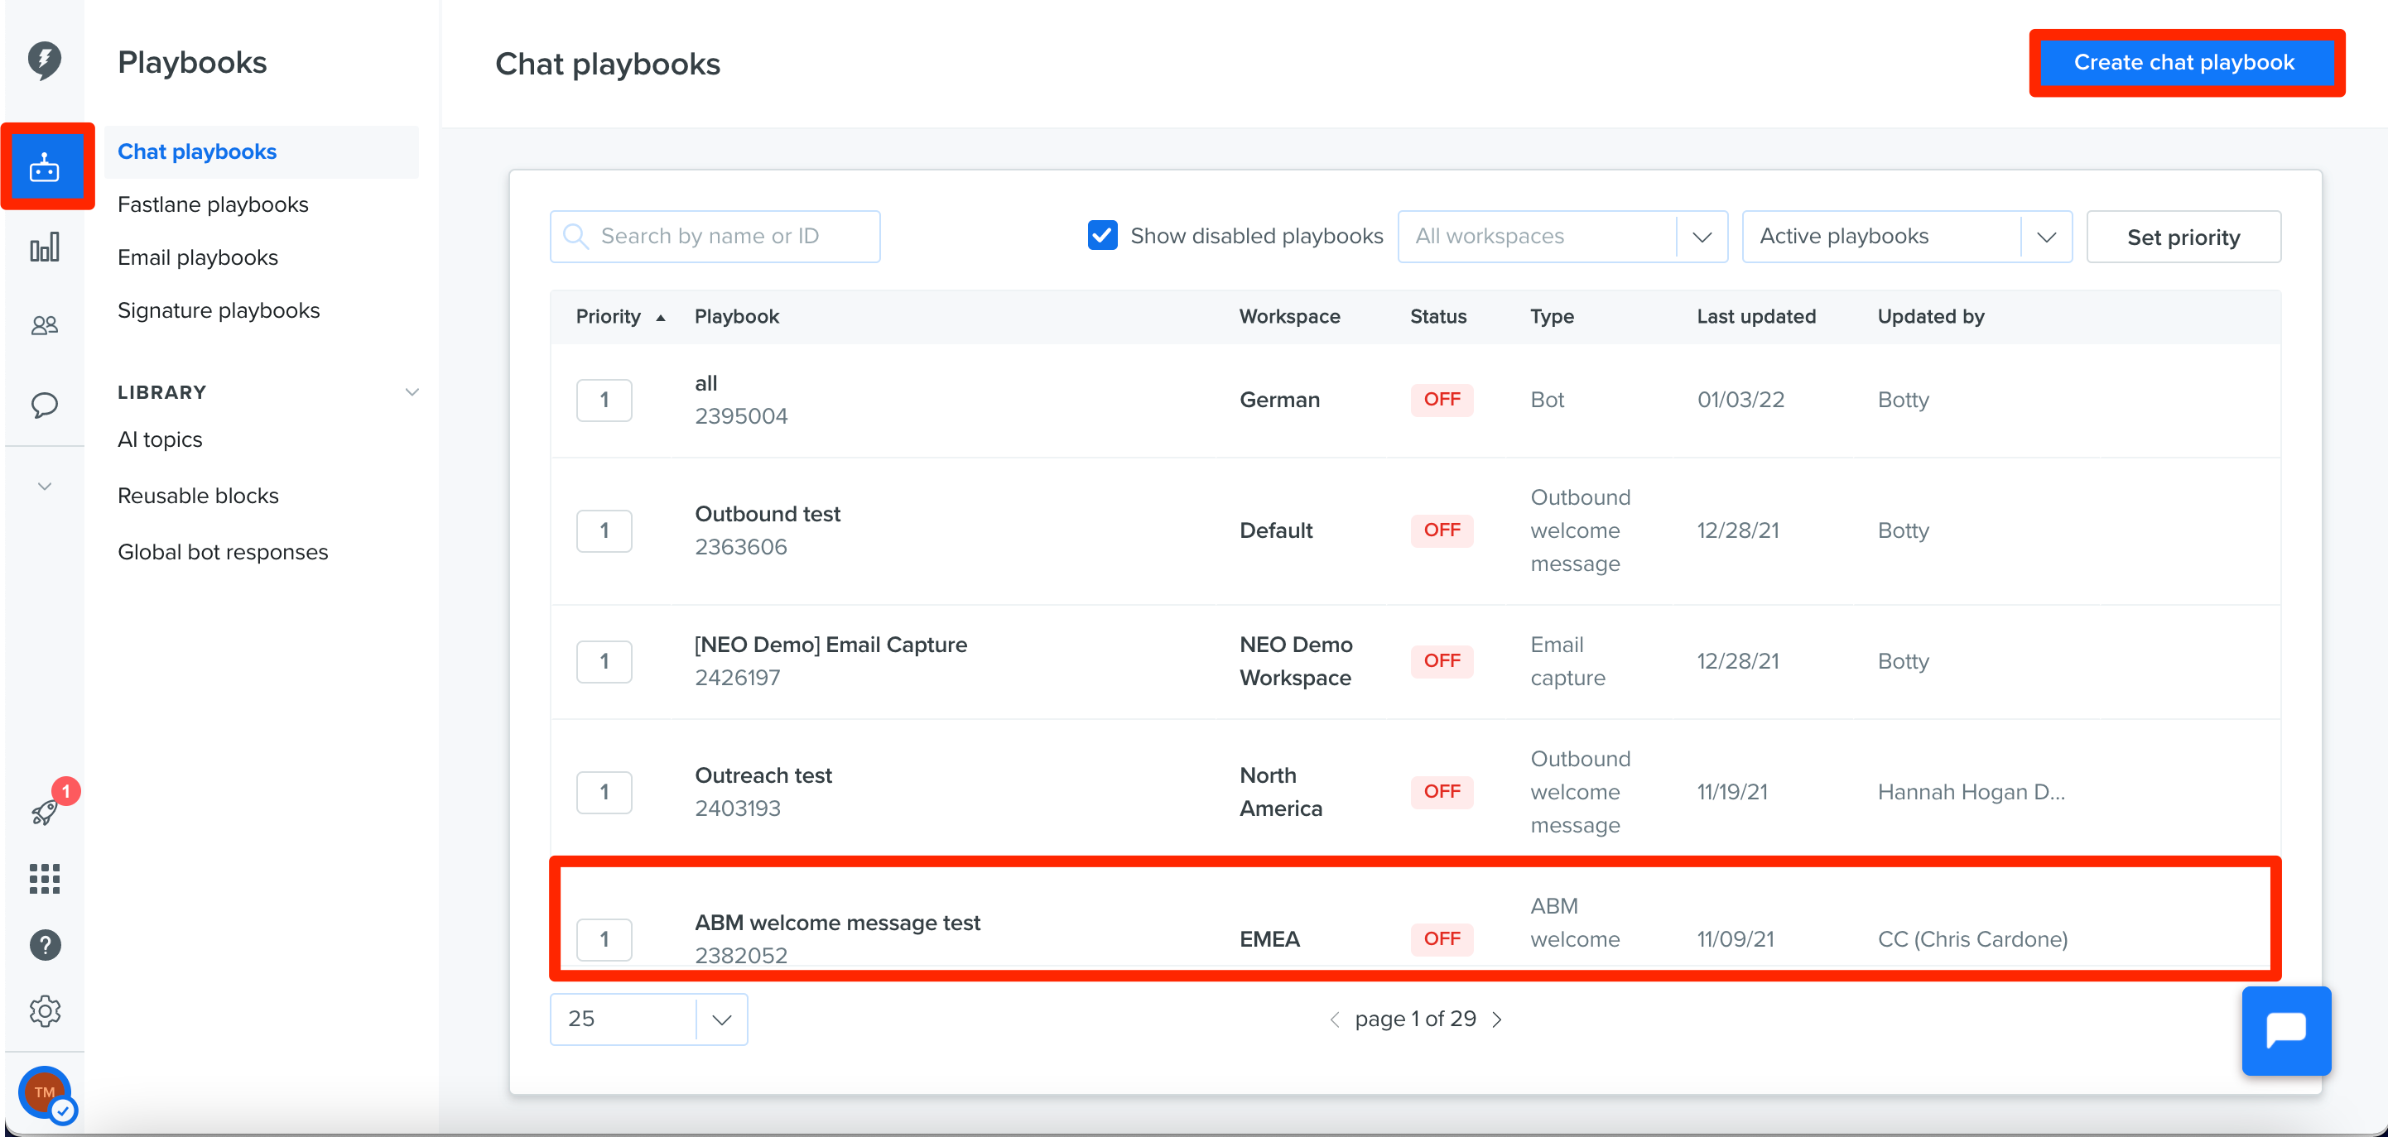The width and height of the screenshot is (2388, 1137).
Task: Click the Drift lightning logo icon
Action: (44, 60)
